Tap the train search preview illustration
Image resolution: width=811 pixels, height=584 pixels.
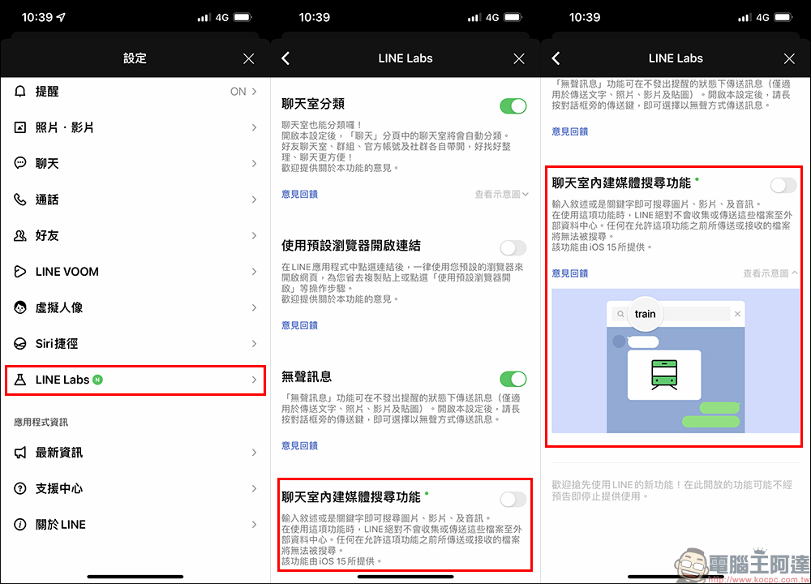coord(675,360)
